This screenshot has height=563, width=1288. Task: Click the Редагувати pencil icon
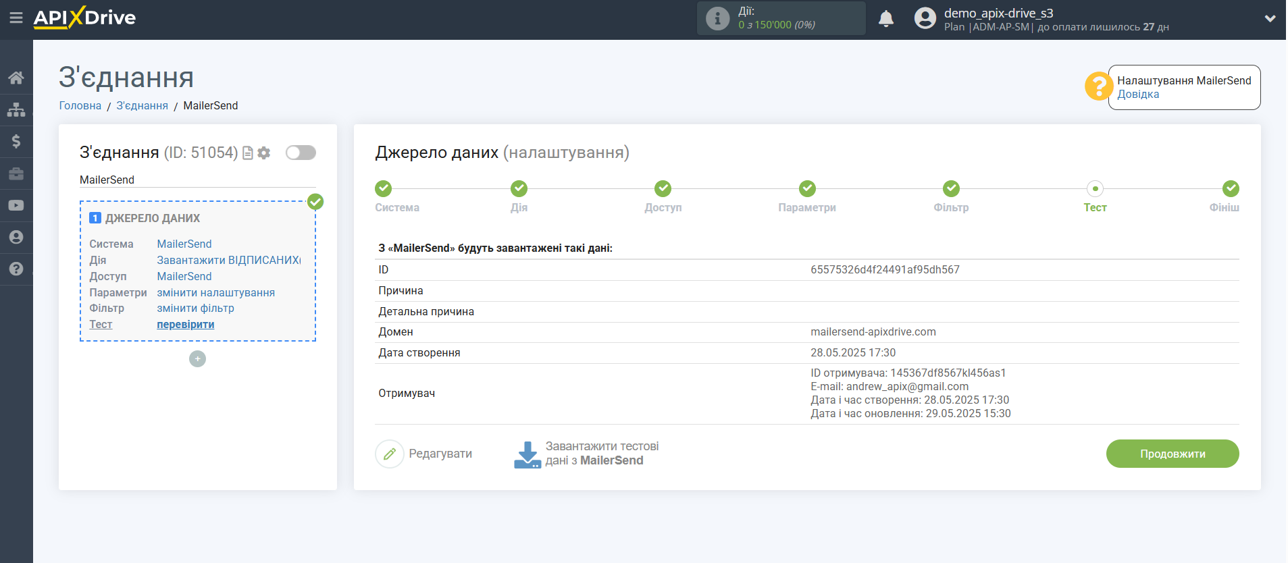point(390,454)
